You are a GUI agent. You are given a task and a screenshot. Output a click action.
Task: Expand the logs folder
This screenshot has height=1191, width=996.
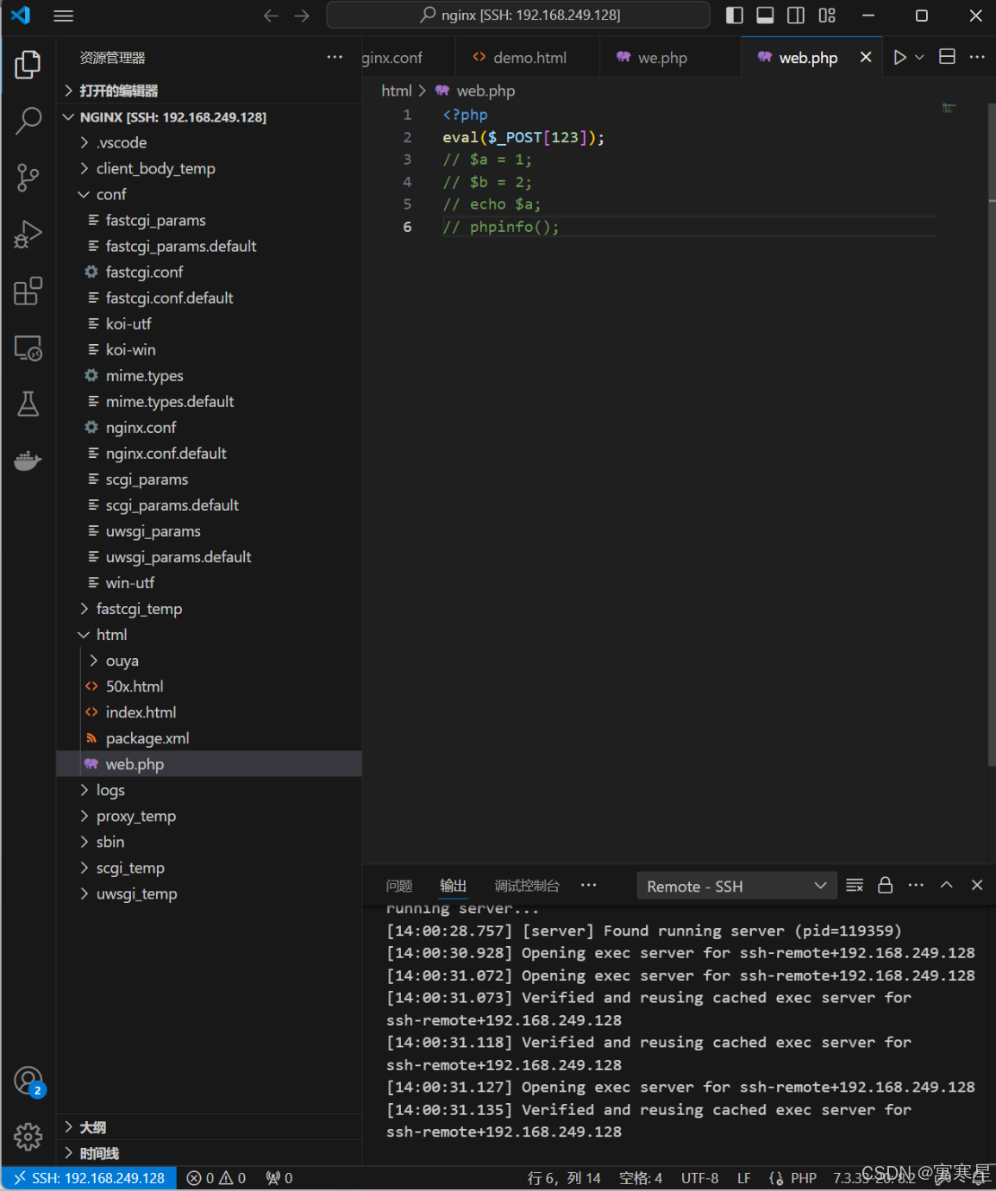[x=209, y=790]
